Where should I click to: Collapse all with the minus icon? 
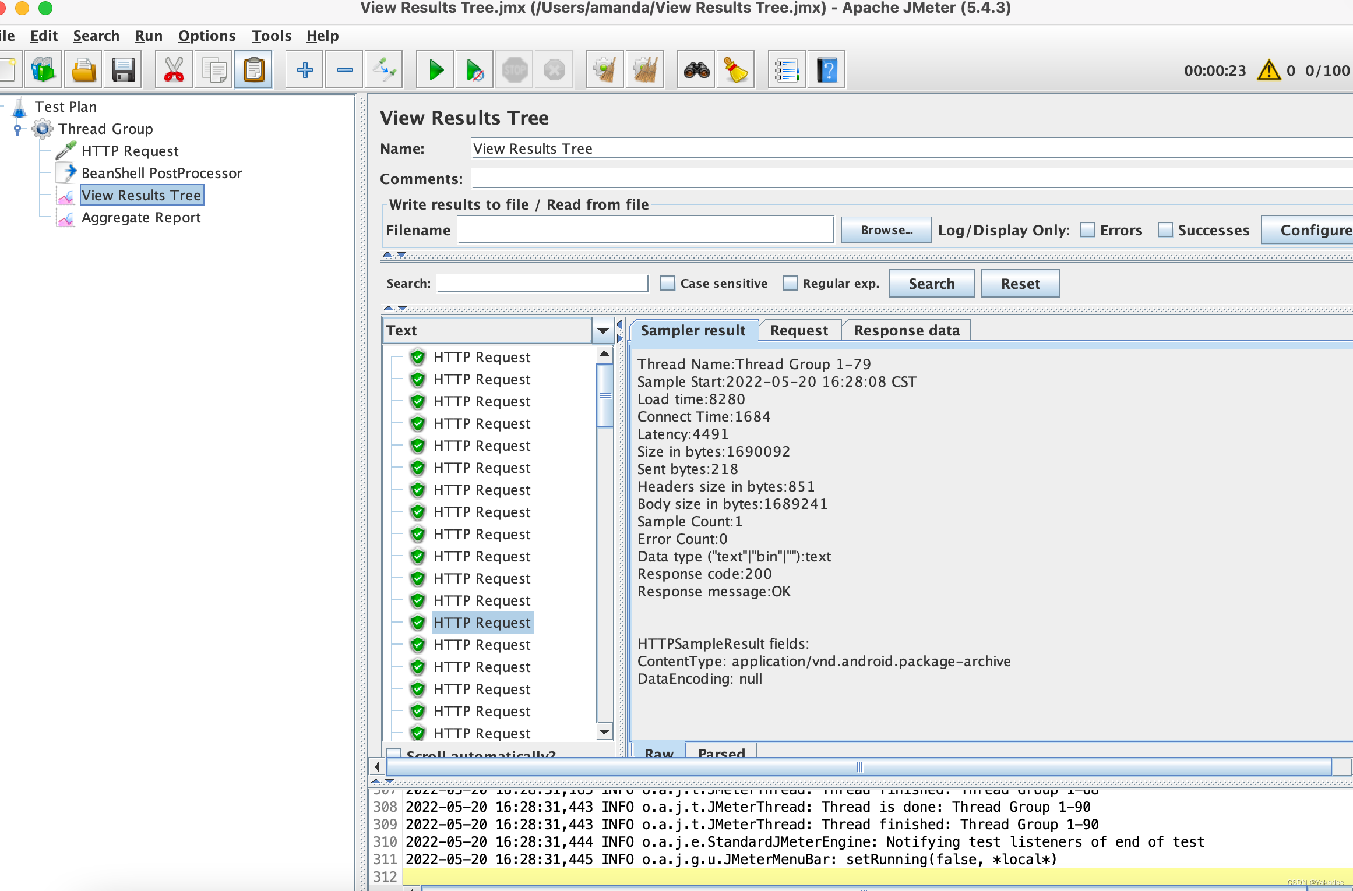[344, 70]
